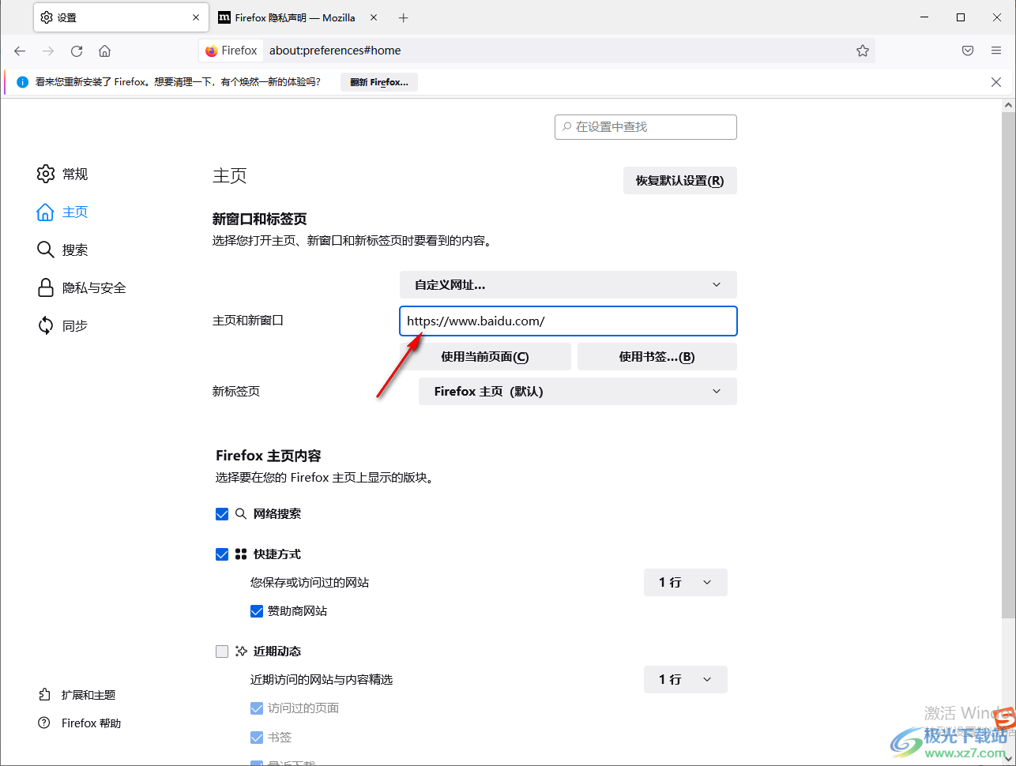Open 扩展和主题 link
The height and width of the screenshot is (766, 1016).
point(77,695)
